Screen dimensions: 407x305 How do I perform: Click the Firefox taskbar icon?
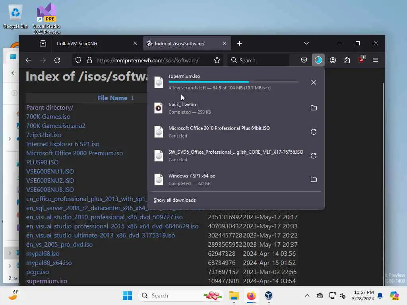coord(251,295)
